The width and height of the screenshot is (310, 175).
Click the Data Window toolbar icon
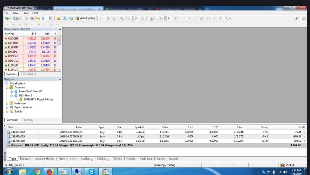32,18
